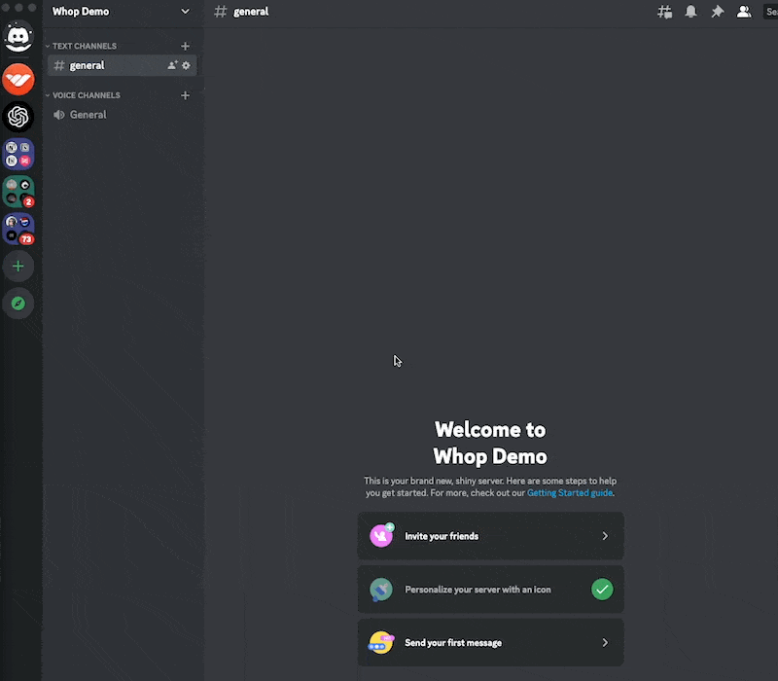Open the Getting Started guide link
This screenshot has width=778, height=681.
[569, 492]
